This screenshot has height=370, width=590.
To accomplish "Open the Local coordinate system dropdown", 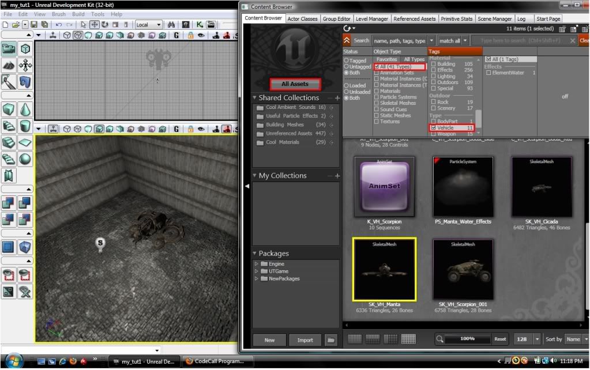I will click(149, 25).
